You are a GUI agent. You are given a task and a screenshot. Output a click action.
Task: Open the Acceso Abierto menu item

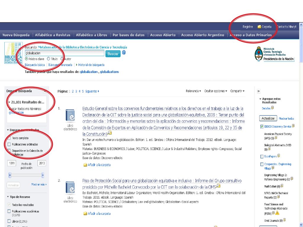(163, 35)
